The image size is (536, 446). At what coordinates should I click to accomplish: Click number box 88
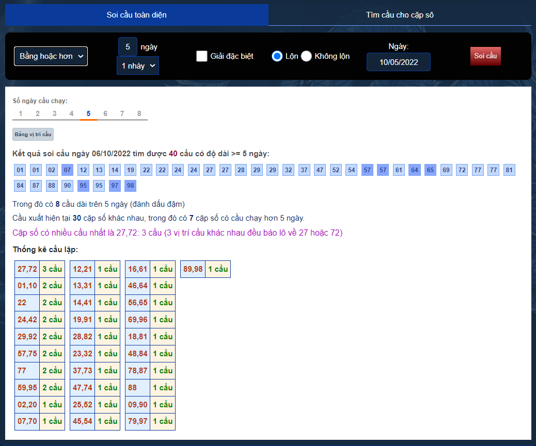52,186
